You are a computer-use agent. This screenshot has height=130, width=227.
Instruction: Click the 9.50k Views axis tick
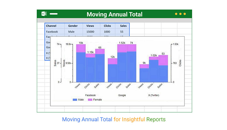click(x=68, y=63)
